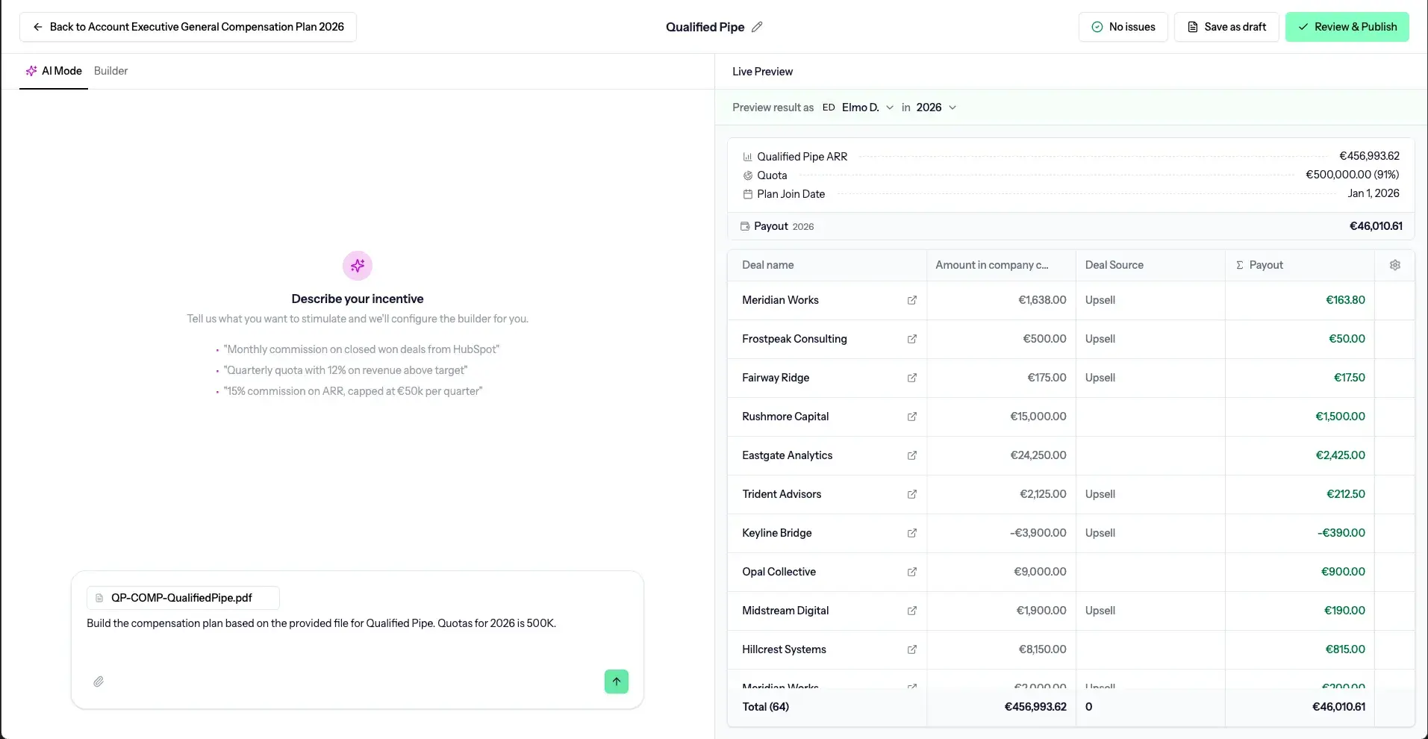Click the Payout 2026 wallet icon
Viewport: 1428px width, 739px height.
pyautogui.click(x=744, y=226)
